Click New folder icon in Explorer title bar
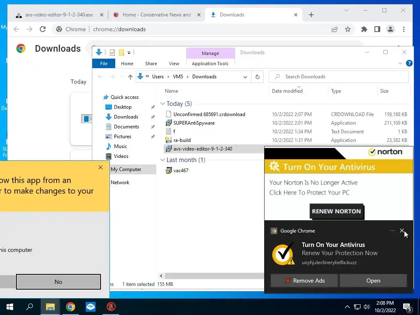420x315 pixels. coord(121,52)
